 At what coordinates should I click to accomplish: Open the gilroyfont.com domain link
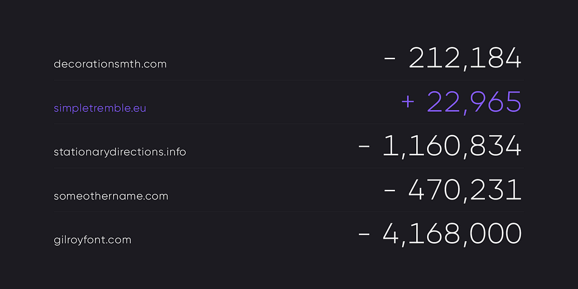[92, 240]
